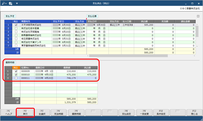Open F8 支払設定
Screen dimensions: 203x121
(x=126, y=112)
